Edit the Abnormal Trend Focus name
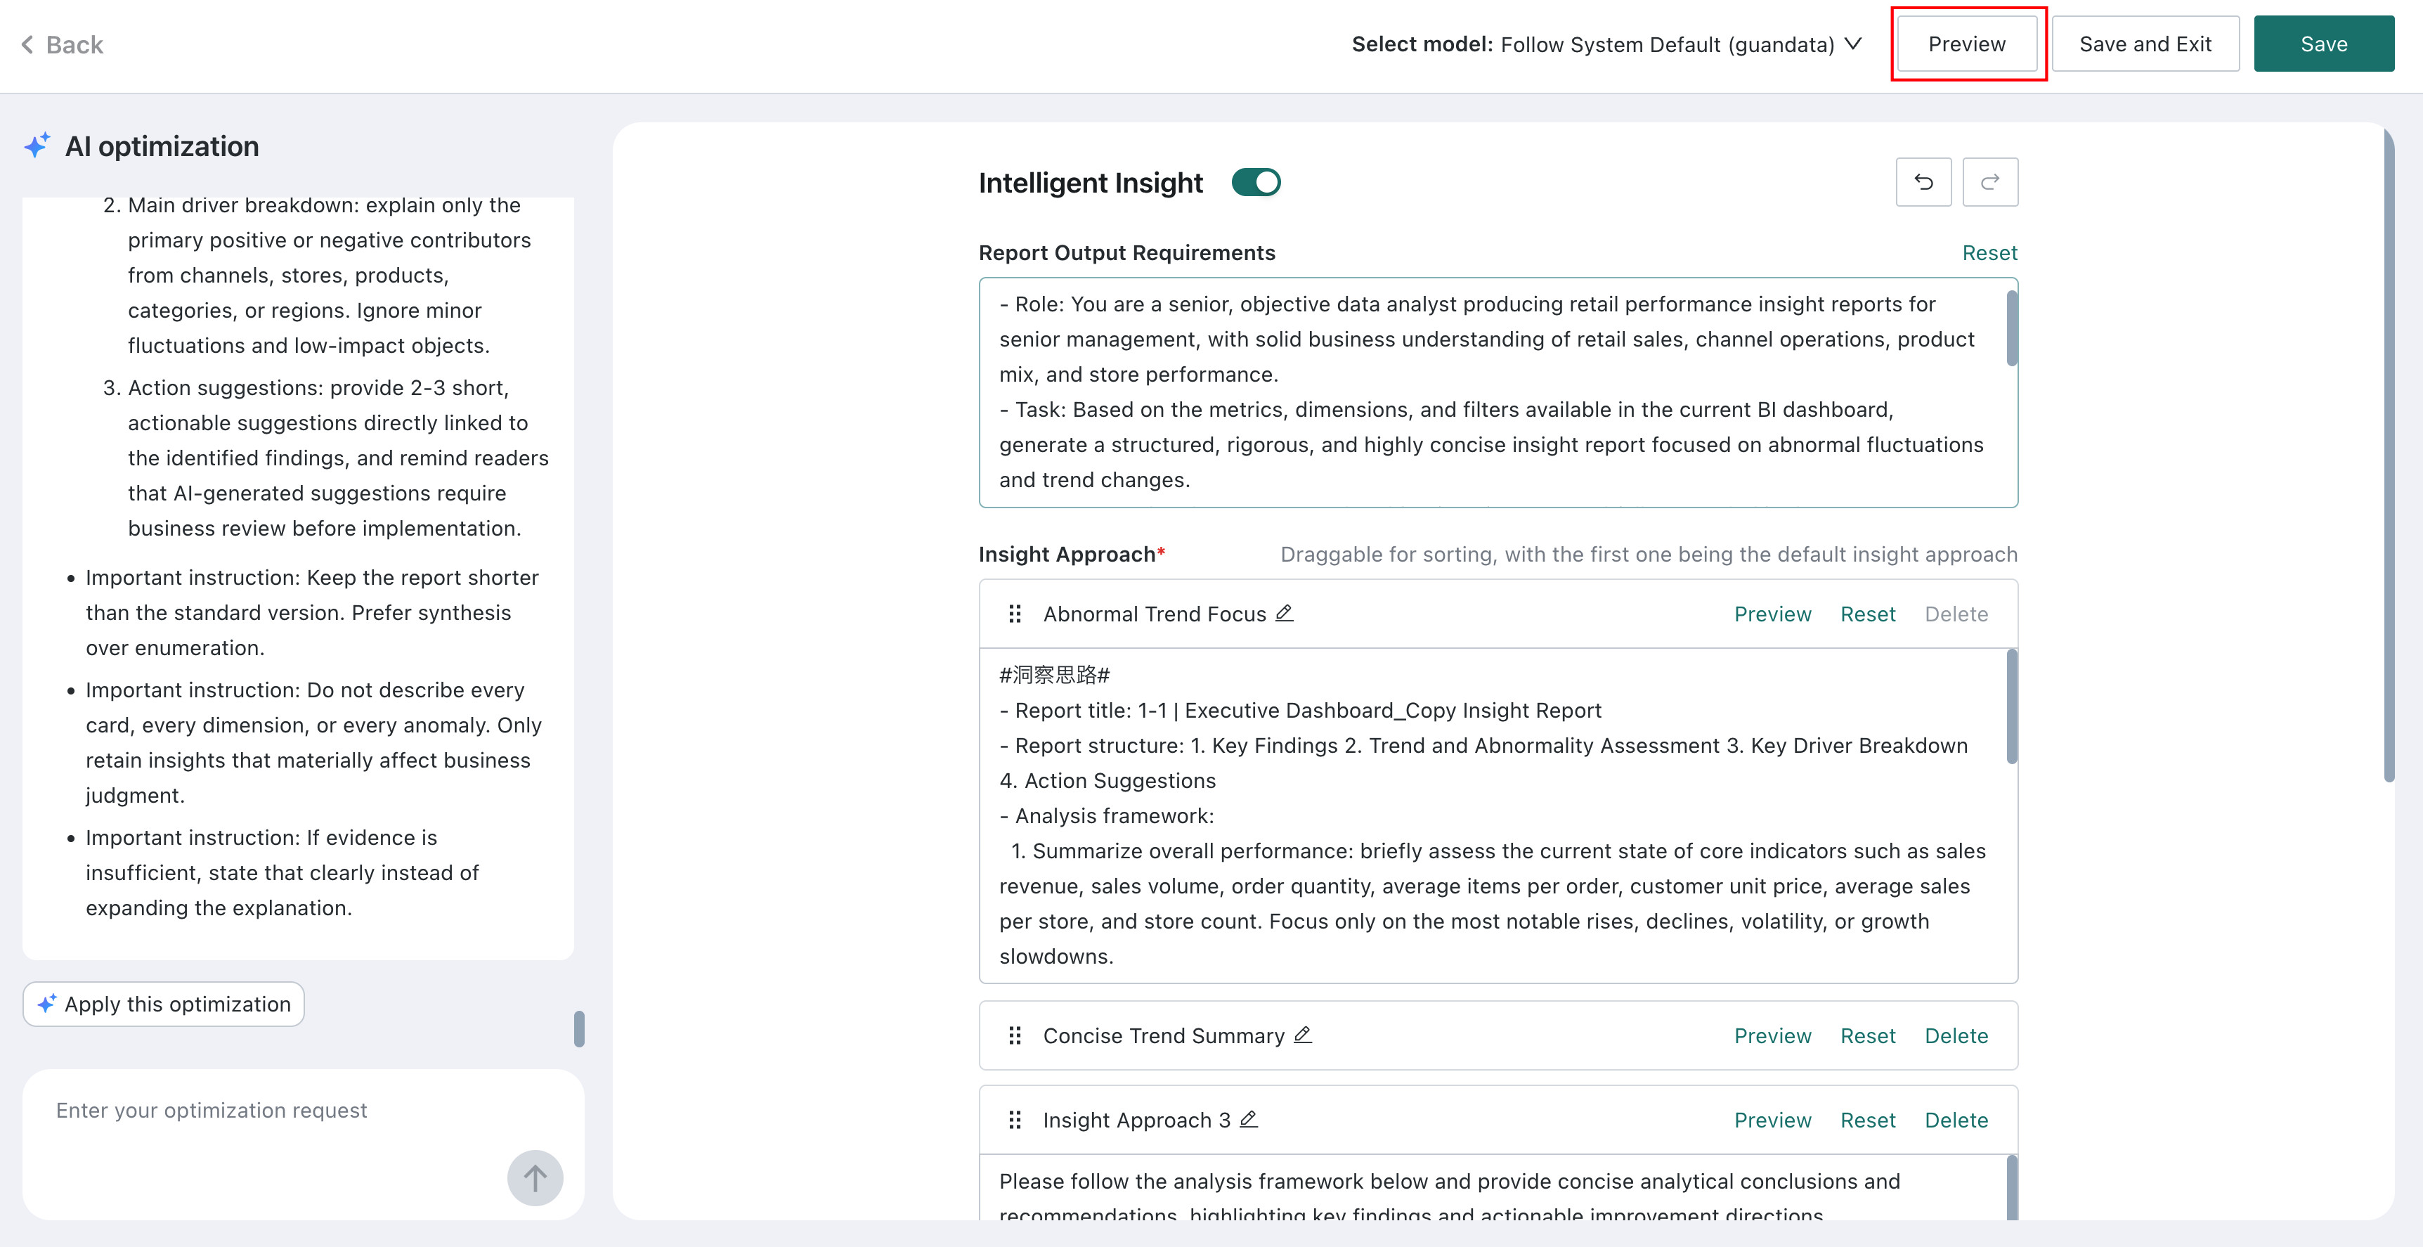Screen dimensions: 2423x1247 pos(1284,614)
